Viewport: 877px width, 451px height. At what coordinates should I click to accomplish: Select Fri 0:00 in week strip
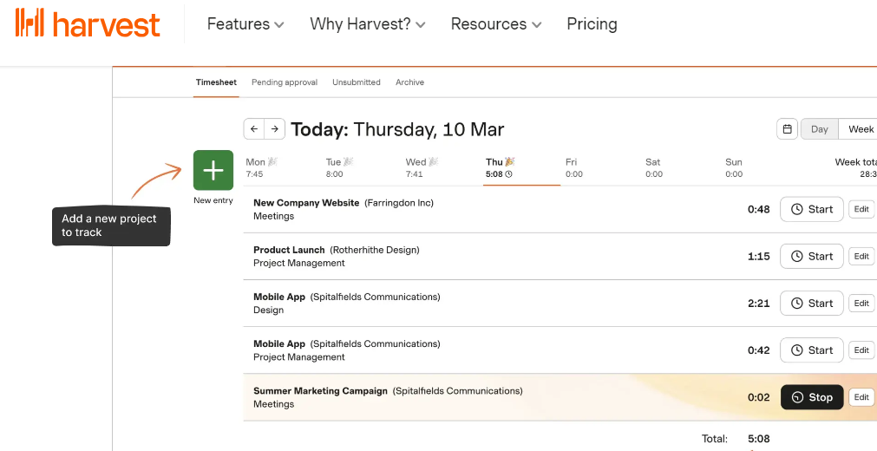pyautogui.click(x=574, y=168)
